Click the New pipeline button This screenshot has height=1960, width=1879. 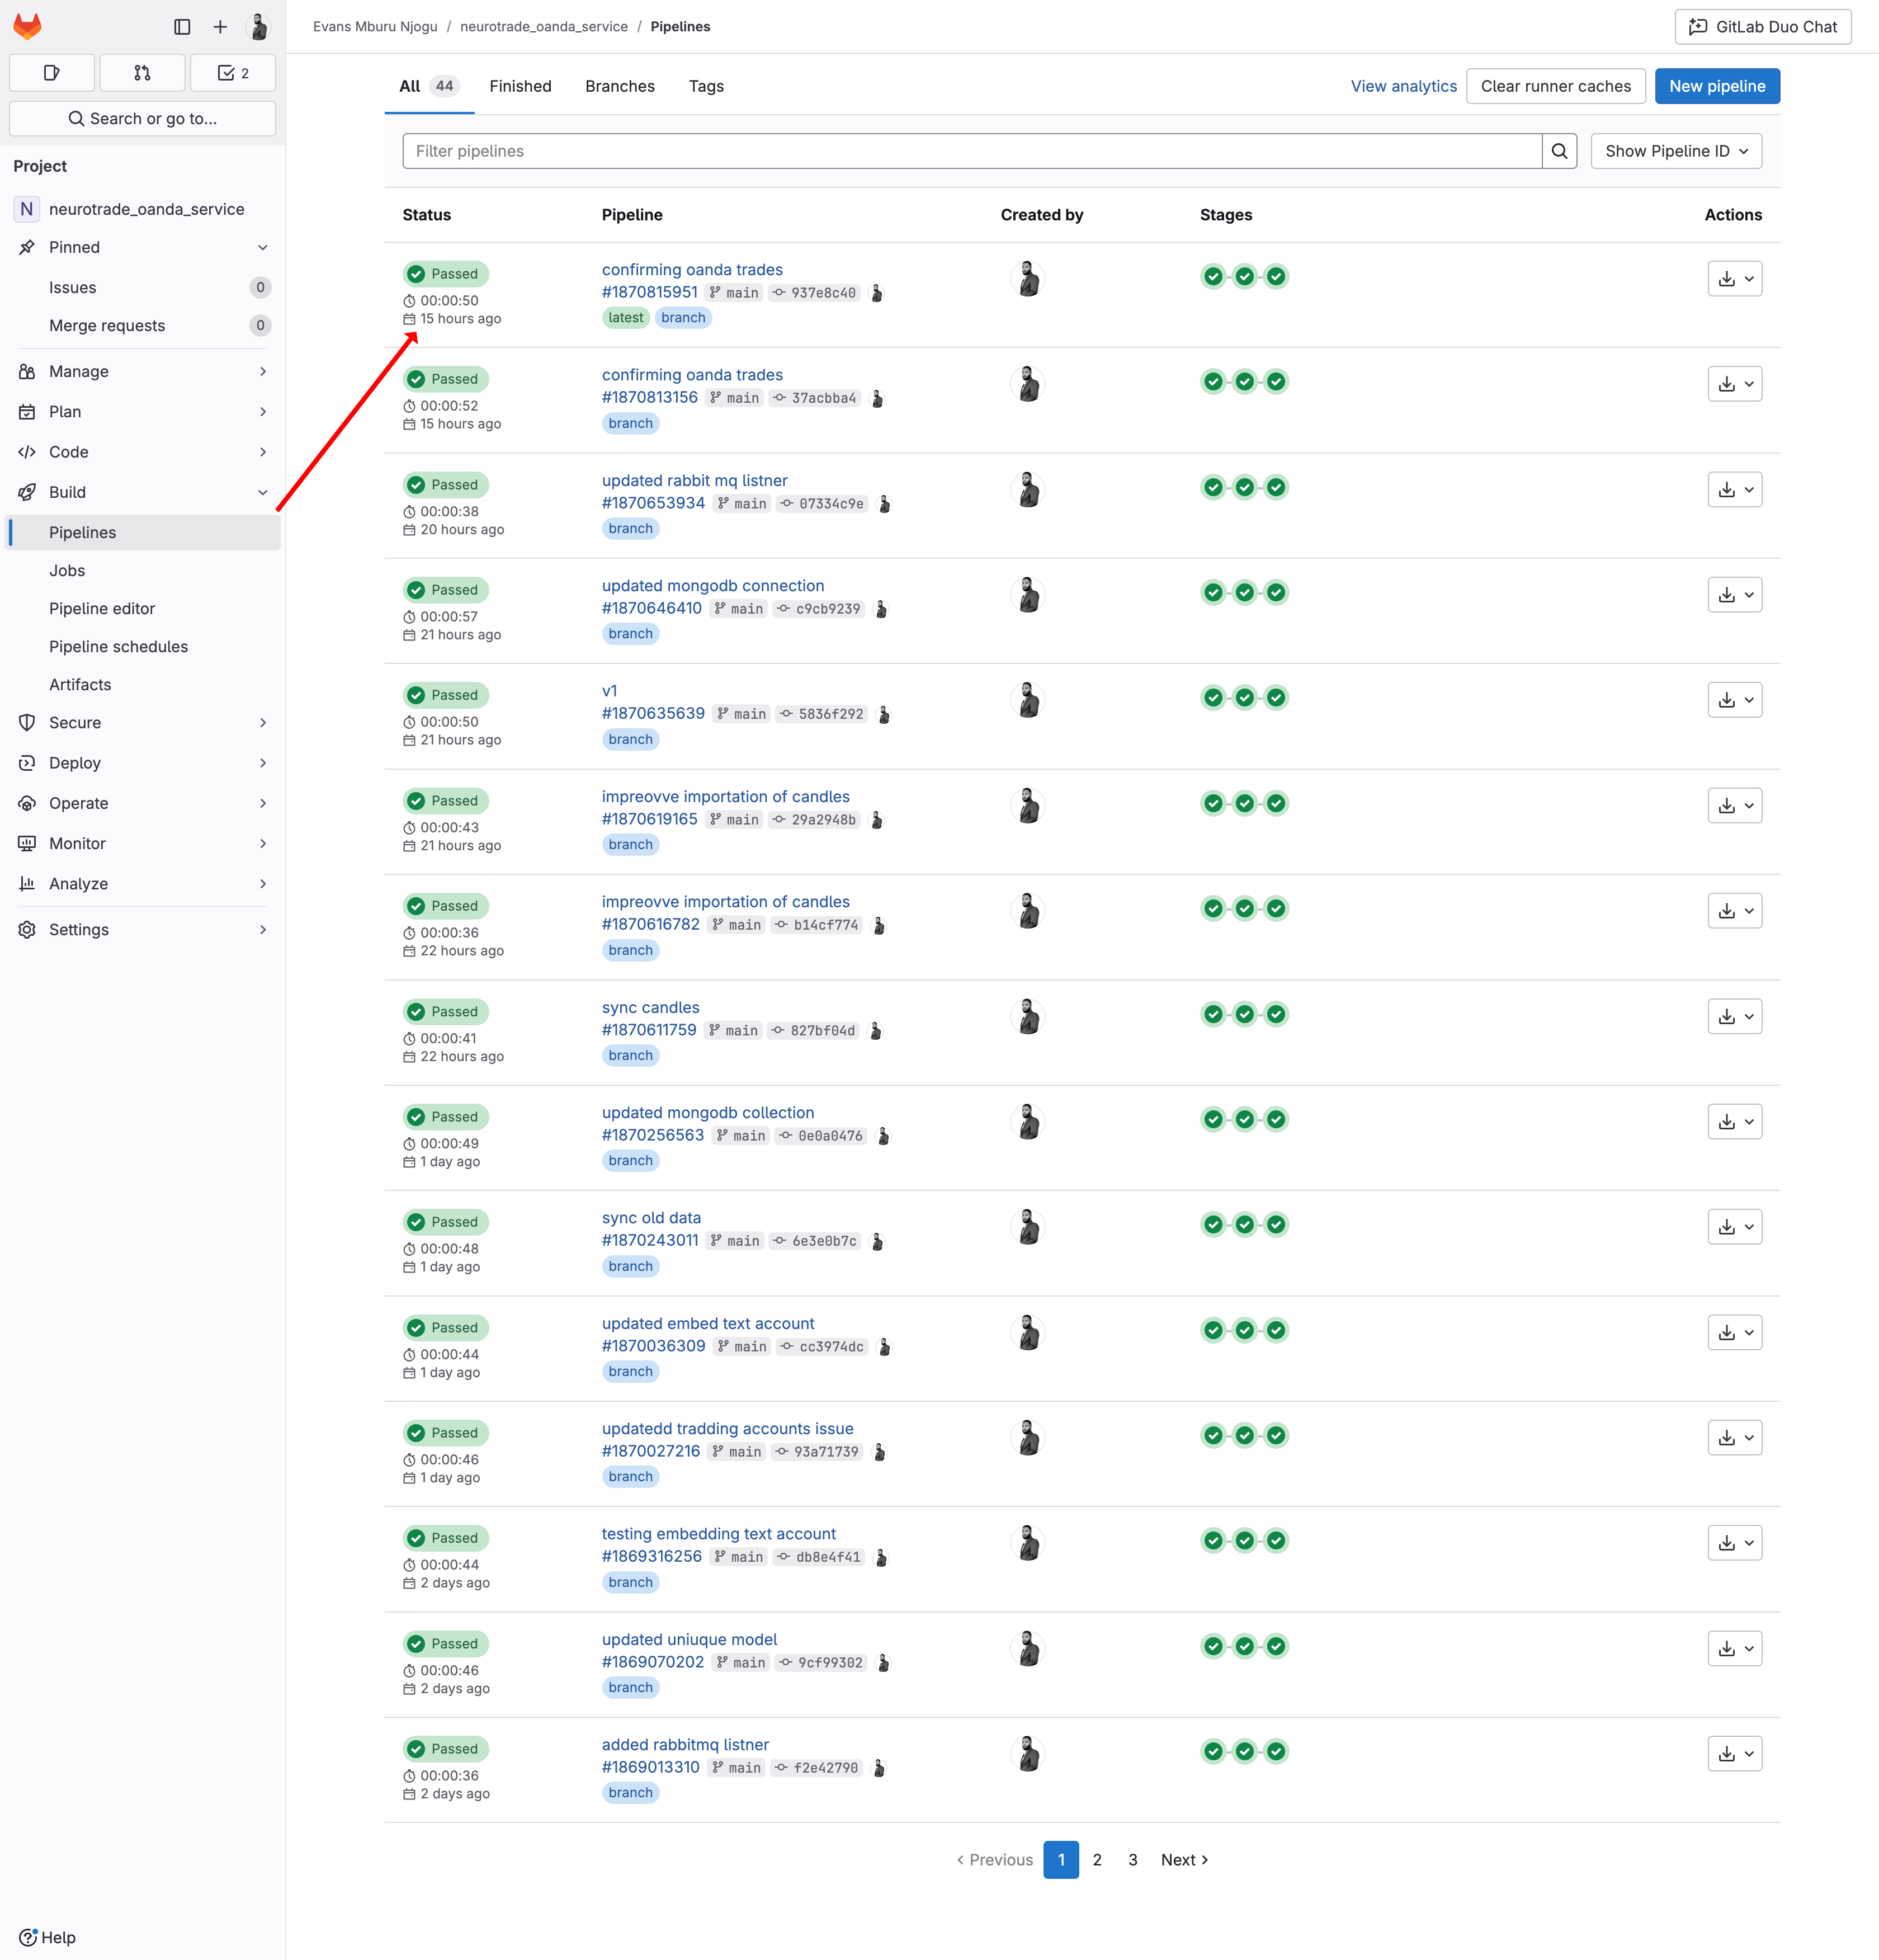click(x=1716, y=86)
